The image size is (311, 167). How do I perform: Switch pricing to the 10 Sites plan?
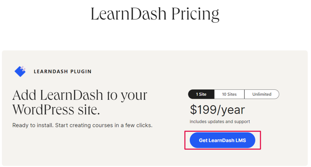pos(229,94)
